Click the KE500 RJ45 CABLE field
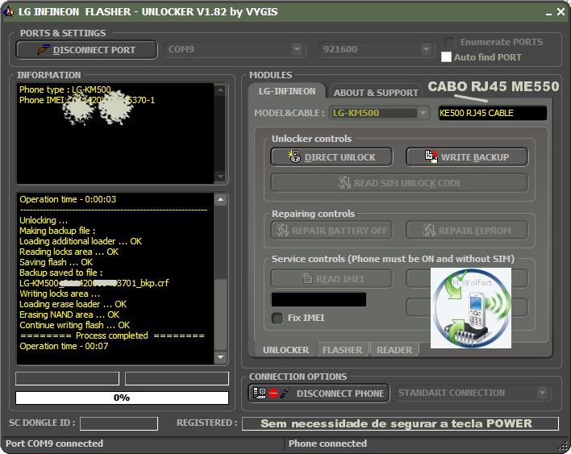 (493, 113)
